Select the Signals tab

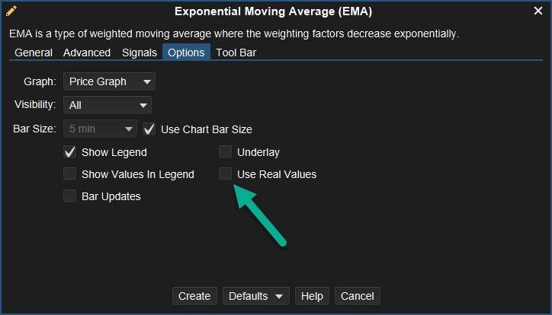(139, 52)
